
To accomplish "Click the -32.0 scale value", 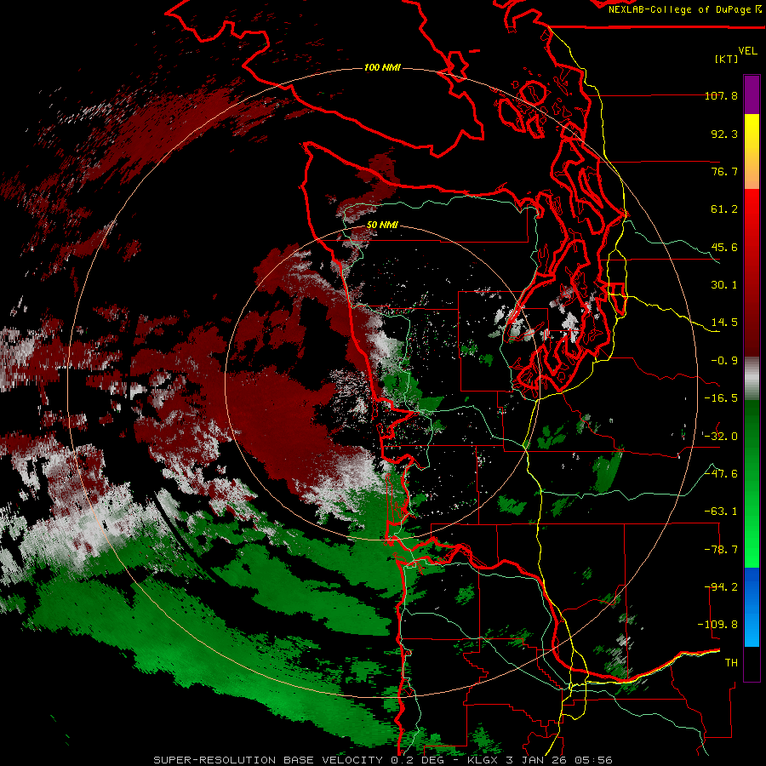I will (x=721, y=437).
